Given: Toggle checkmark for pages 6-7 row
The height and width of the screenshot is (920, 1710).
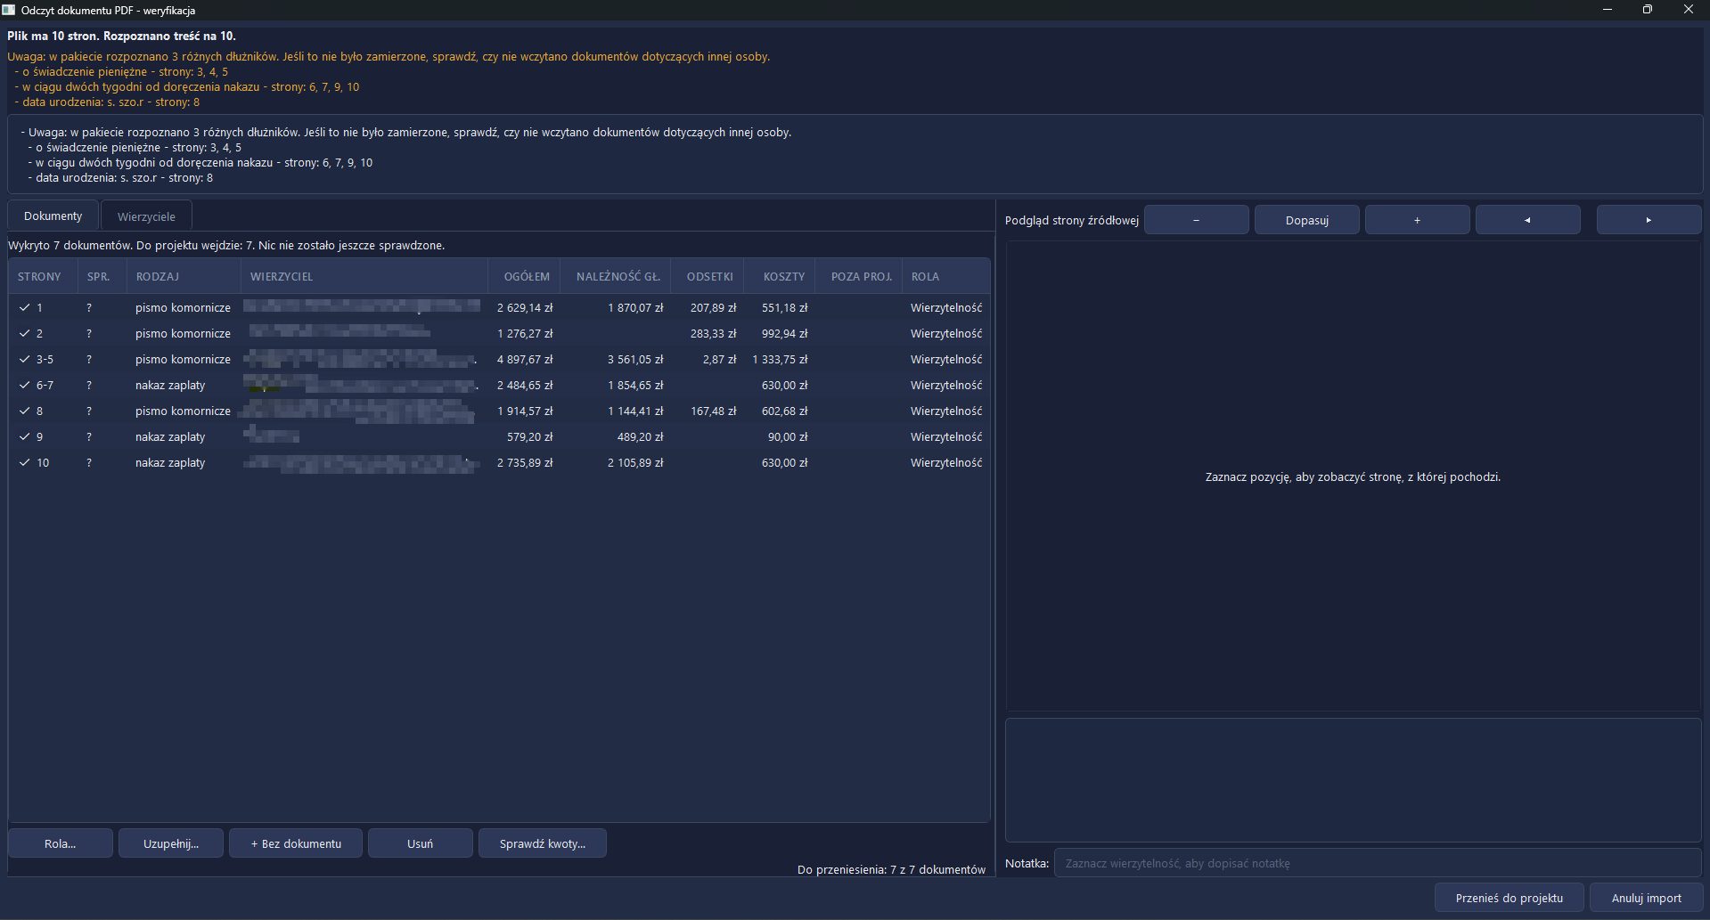Looking at the screenshot, I should pyautogui.click(x=24, y=385).
